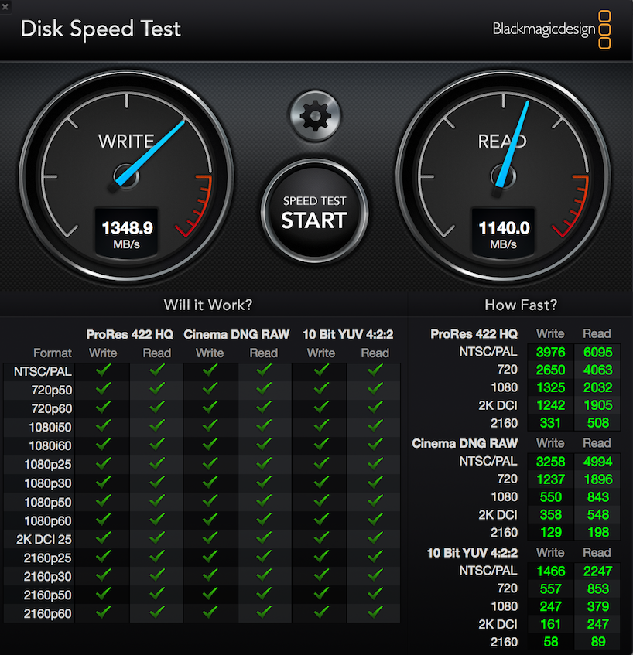Image resolution: width=633 pixels, height=655 pixels.
Task: Click 2160p30 Cinema DNG RAW Read checkmark
Action: coord(264,575)
